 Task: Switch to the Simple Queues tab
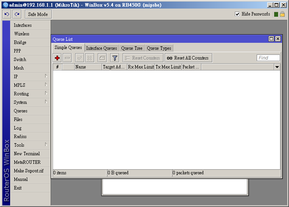pyautogui.click(x=68, y=47)
